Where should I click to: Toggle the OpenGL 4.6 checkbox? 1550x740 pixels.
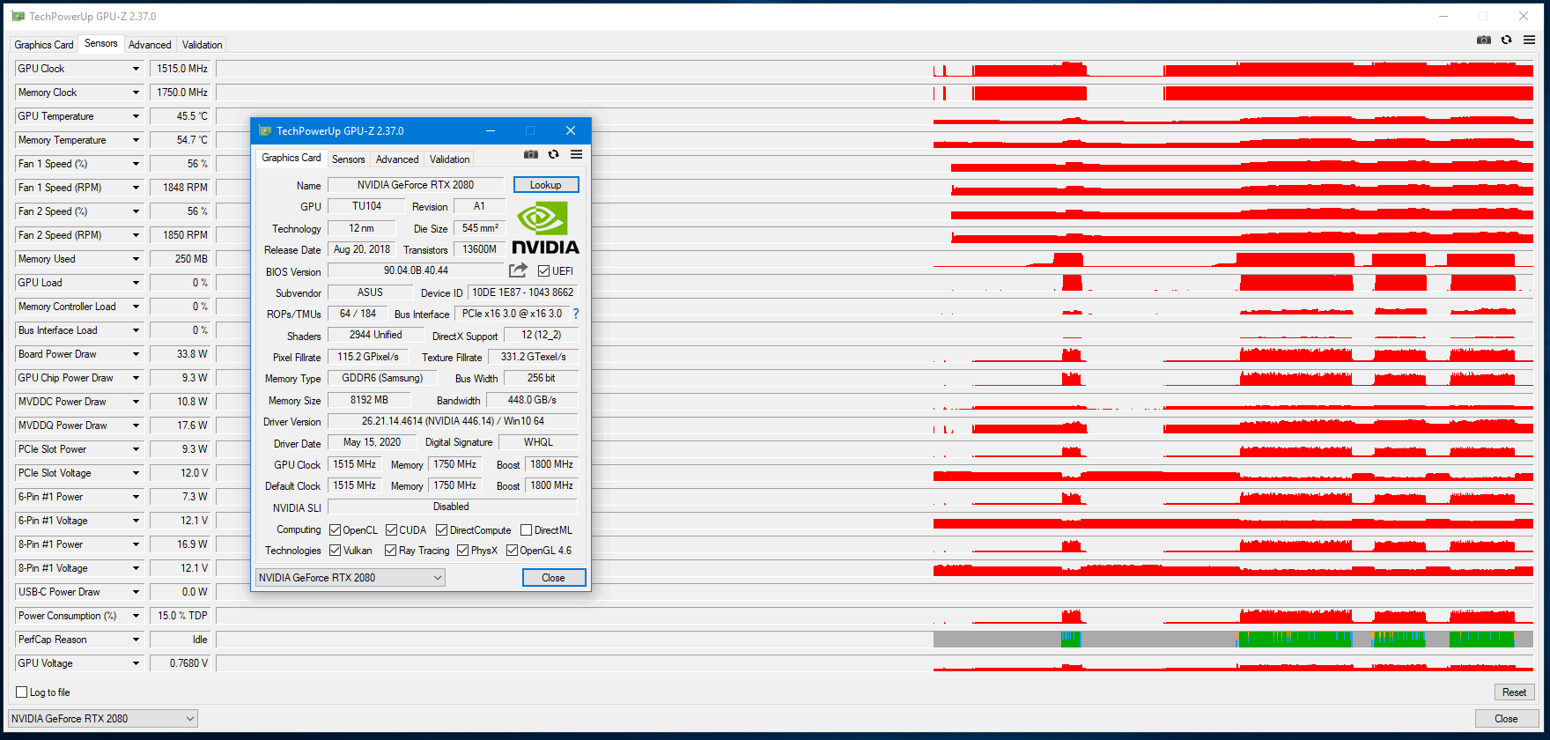pyautogui.click(x=513, y=551)
